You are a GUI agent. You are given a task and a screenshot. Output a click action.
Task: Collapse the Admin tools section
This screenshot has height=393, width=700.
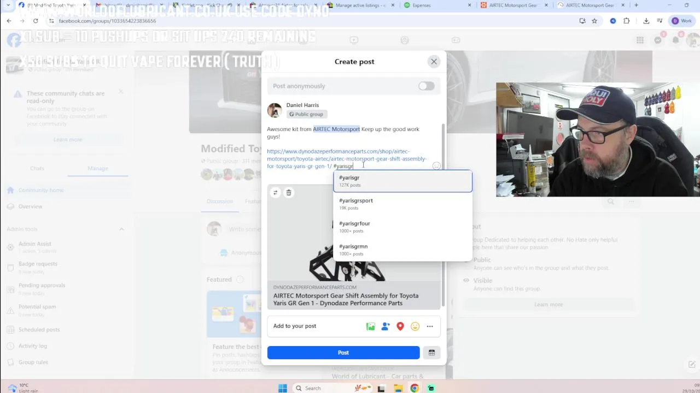tap(121, 229)
